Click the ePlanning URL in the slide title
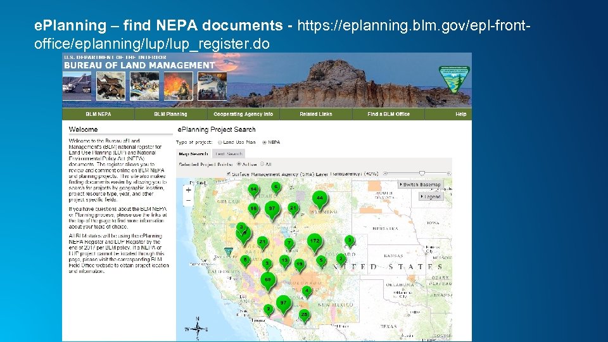The height and width of the screenshot is (342, 608). [282, 34]
